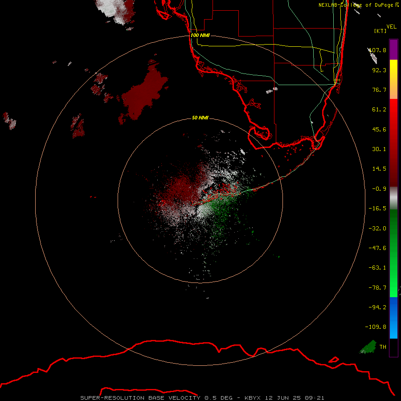Click the -63.1 scale value

(377, 268)
